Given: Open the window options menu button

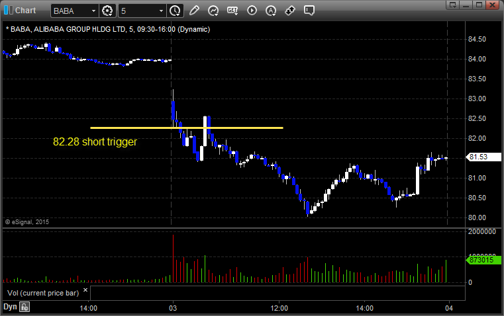Looking at the screenshot, I should [453, 5].
